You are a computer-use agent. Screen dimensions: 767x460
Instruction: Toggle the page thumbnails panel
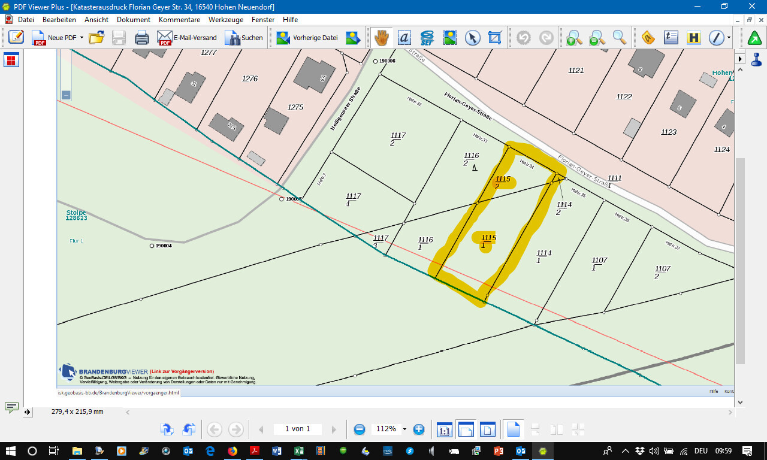tap(11, 60)
